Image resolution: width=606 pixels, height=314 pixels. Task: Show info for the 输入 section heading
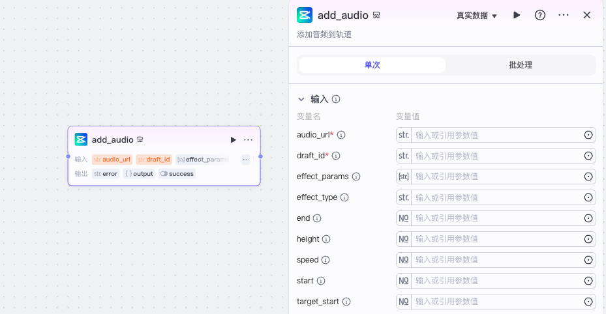336,99
